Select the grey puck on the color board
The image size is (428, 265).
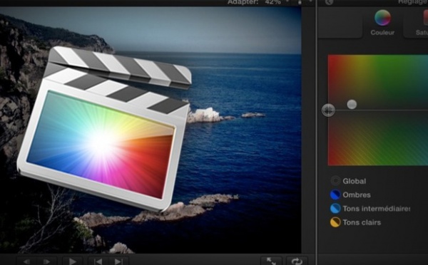[352, 104]
